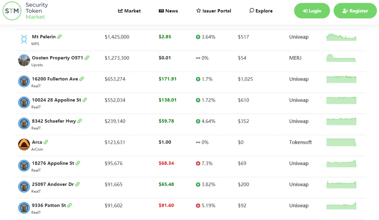Click market cap $552,034
This screenshot has height=220, width=379.
click(x=115, y=100)
